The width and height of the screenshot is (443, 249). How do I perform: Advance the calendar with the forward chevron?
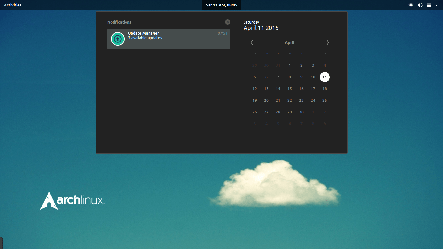click(328, 42)
